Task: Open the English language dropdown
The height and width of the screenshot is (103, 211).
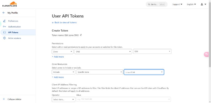Action: click(191, 4)
